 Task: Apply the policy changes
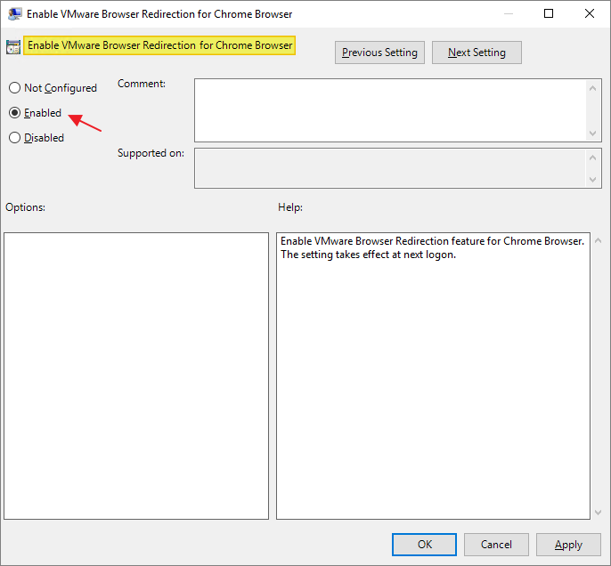[568, 545]
